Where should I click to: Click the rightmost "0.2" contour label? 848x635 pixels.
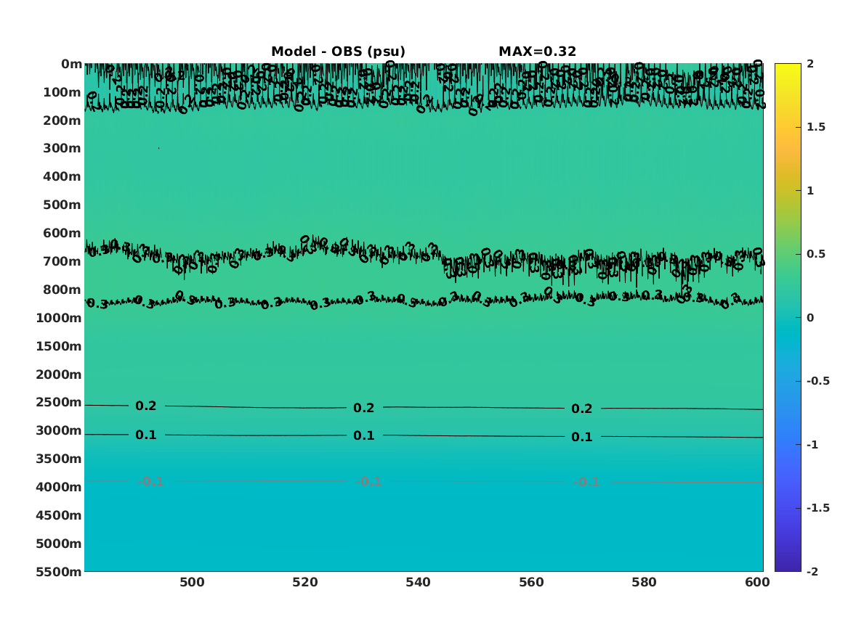(x=582, y=409)
